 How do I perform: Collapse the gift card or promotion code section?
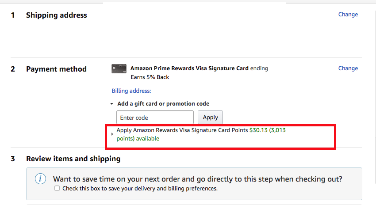(111, 104)
